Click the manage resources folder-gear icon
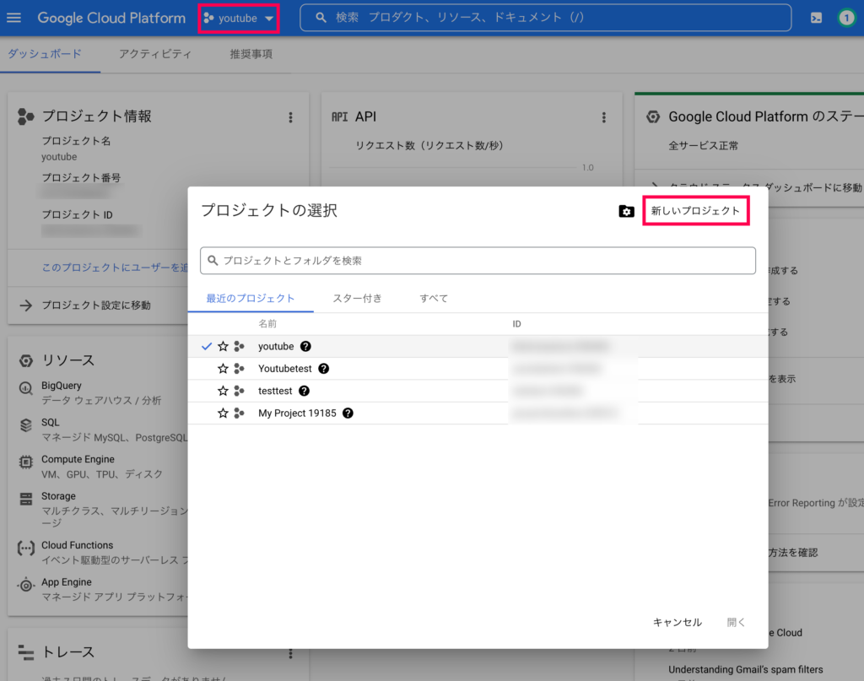This screenshot has width=864, height=681. pyautogui.click(x=627, y=211)
